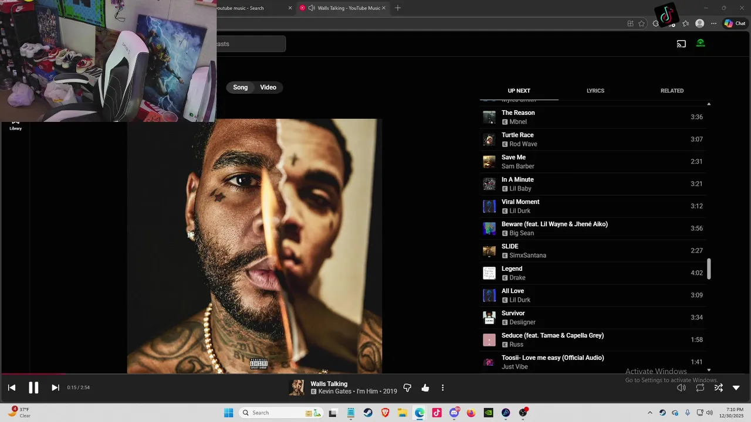The width and height of the screenshot is (751, 422).
Task: Add this page to browser favorites star
Action: coord(641,23)
